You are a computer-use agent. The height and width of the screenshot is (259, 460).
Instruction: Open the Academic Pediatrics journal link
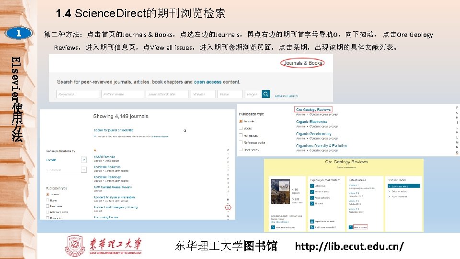tap(107, 167)
